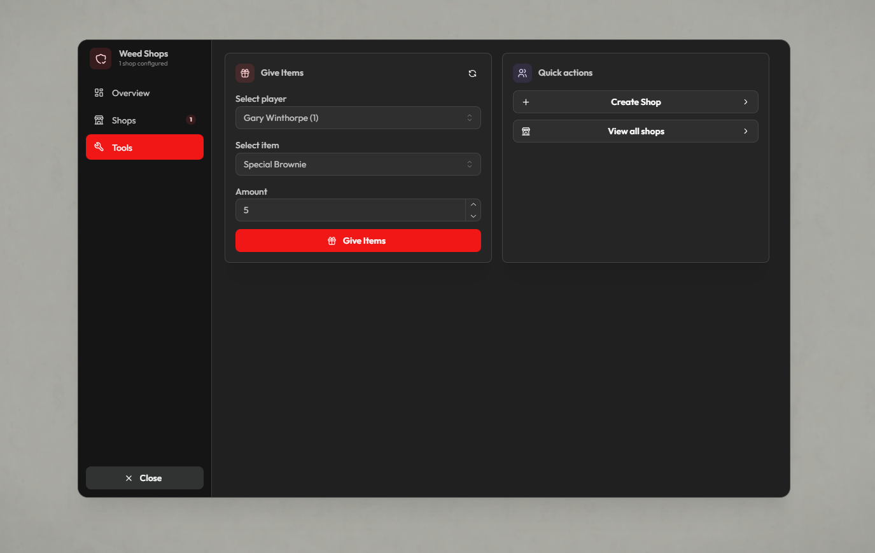Screen dimensions: 875x553
Task: Close the Weed Shops panel
Action: click(144, 478)
